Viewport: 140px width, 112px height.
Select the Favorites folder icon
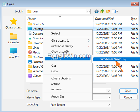pos(30,43)
